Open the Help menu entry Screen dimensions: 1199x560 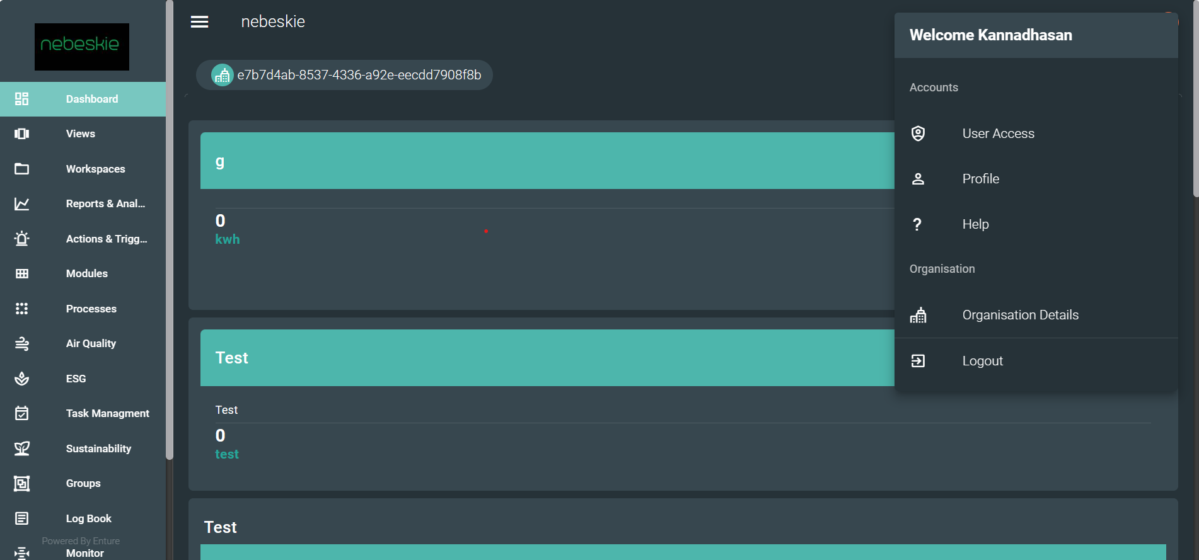[975, 224]
